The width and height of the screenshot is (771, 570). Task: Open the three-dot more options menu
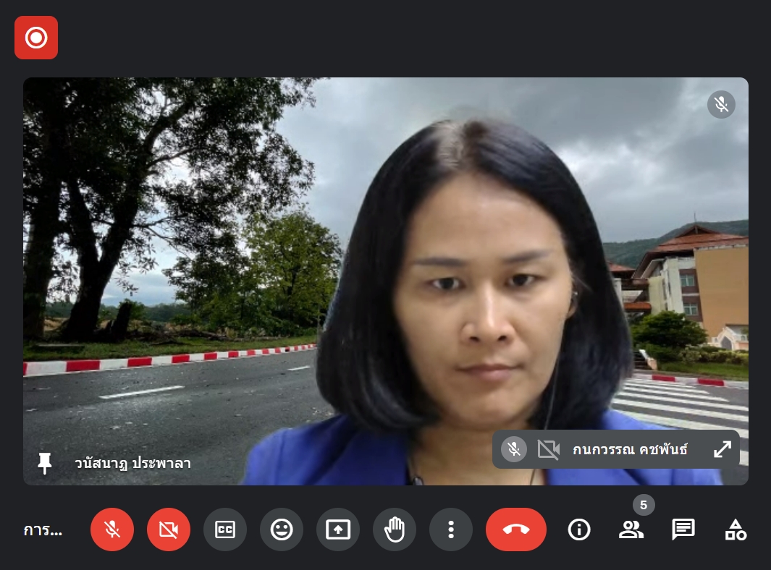tap(451, 529)
